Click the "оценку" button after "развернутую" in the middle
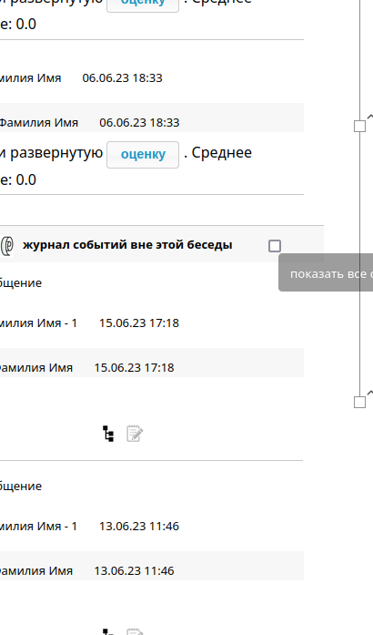Viewport: 373px width, 635px height. tap(143, 154)
